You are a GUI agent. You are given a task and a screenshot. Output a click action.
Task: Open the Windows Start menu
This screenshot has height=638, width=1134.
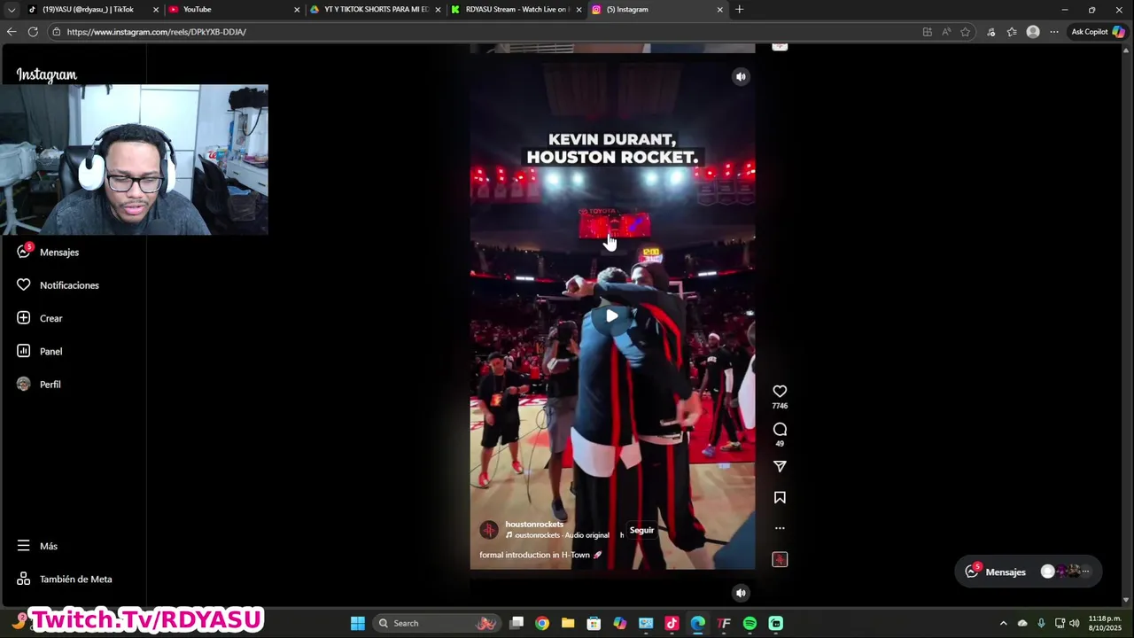[358, 623]
